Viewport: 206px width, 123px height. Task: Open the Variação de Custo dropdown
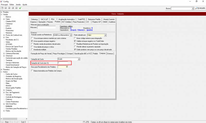79,59
